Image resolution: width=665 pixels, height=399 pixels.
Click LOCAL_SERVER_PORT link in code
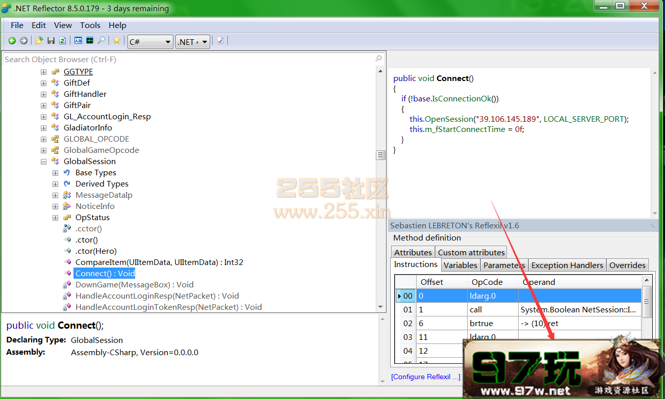(x=584, y=119)
